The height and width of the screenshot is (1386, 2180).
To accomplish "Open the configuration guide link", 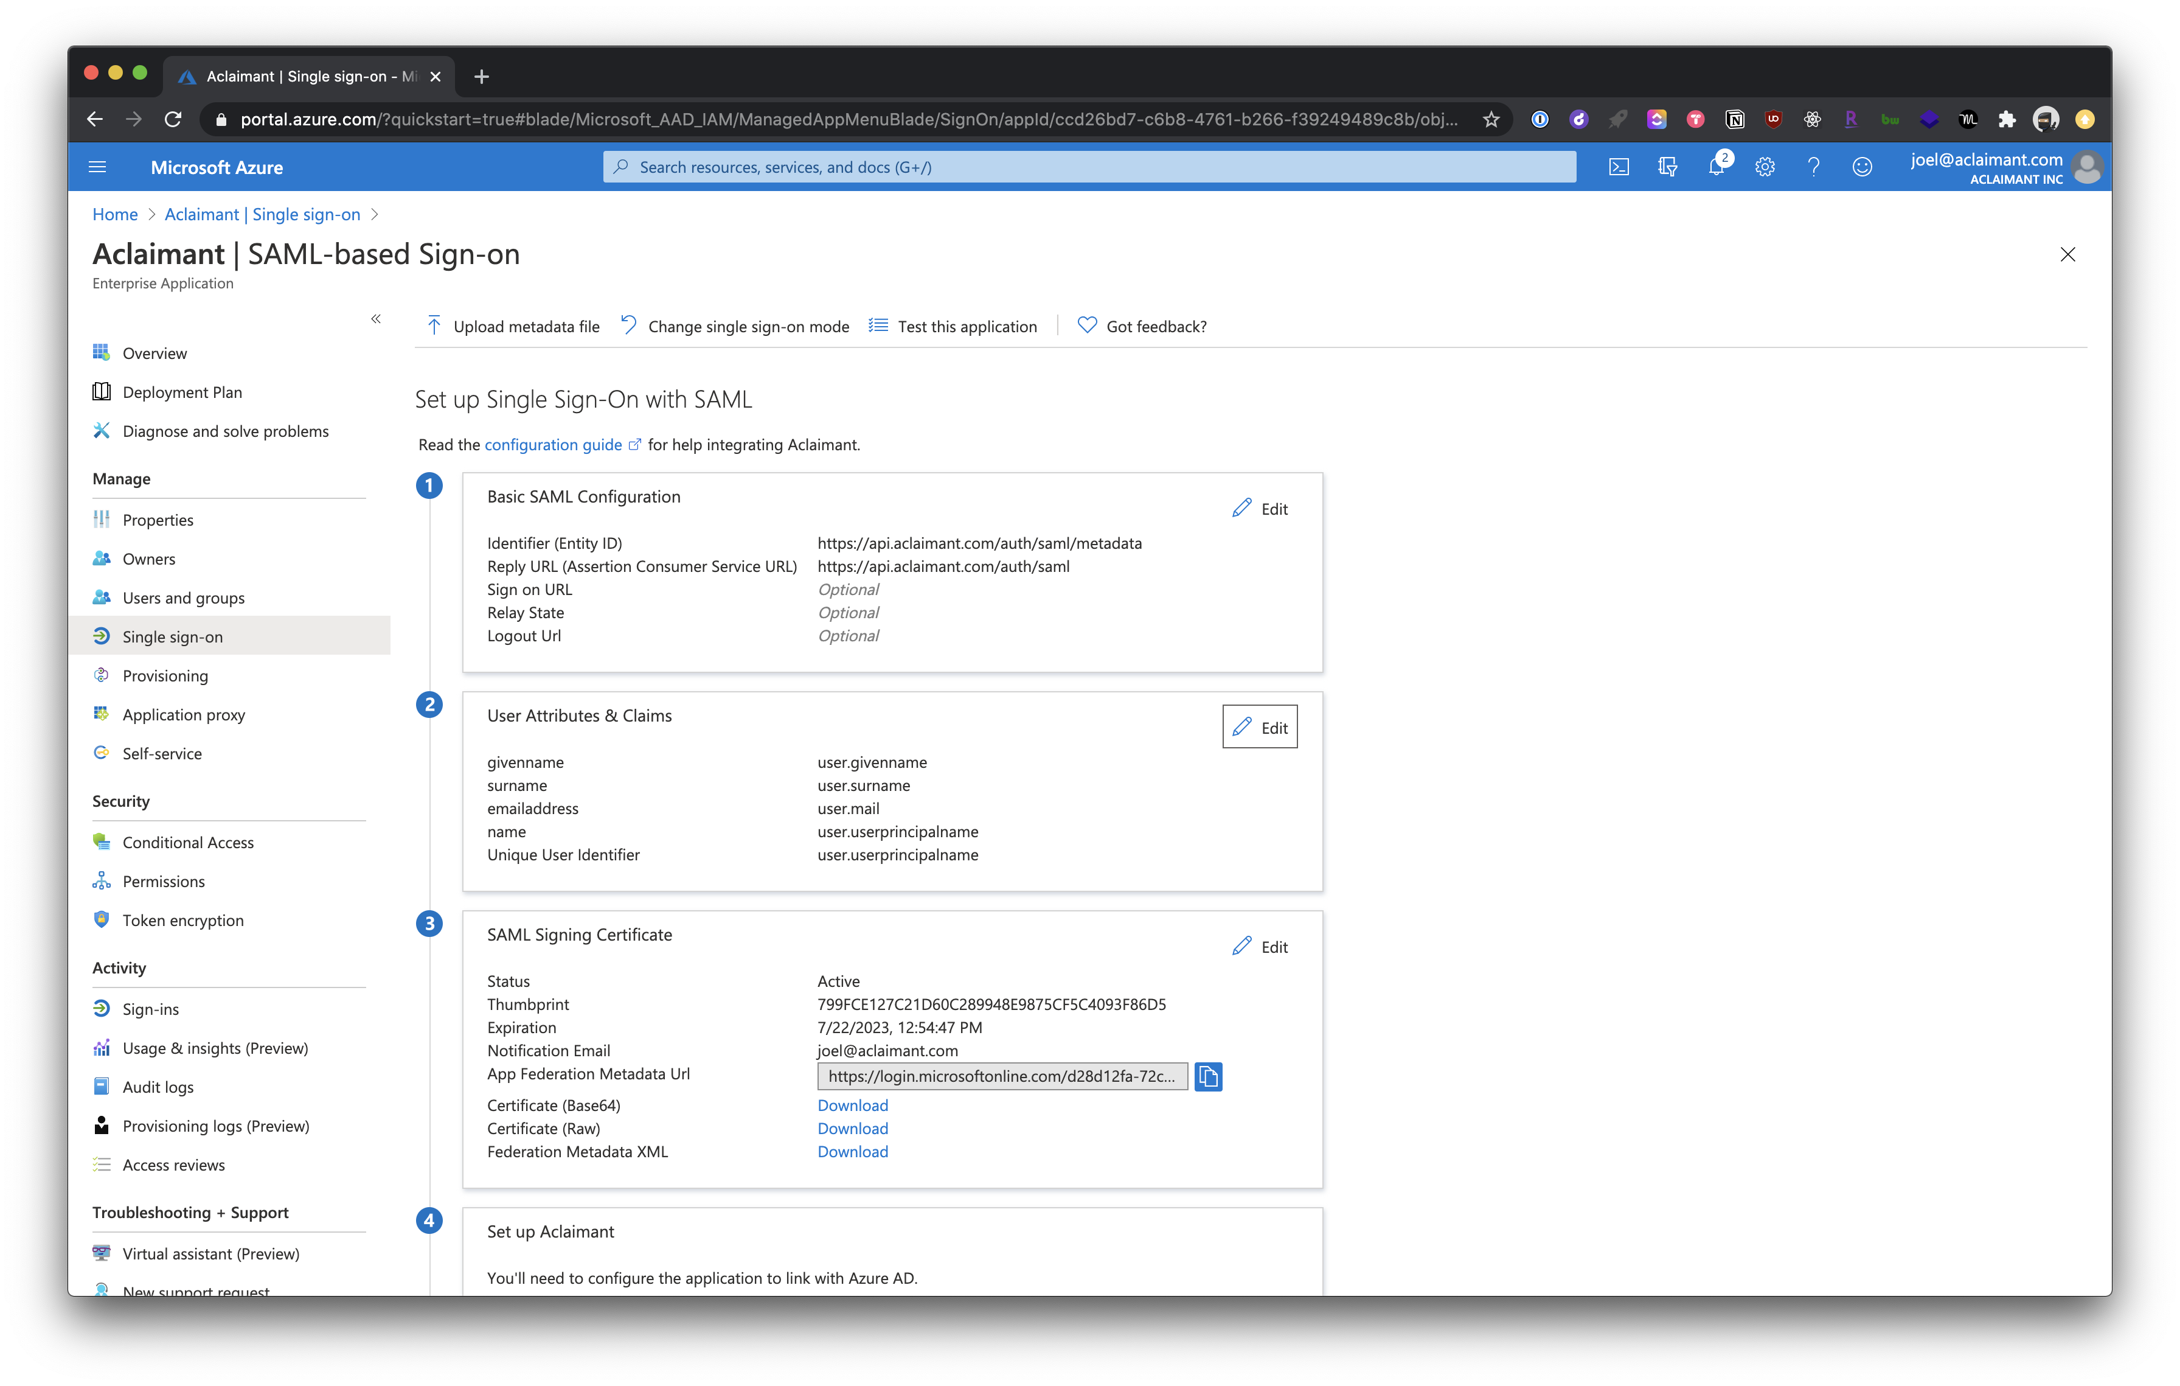I will (562, 445).
